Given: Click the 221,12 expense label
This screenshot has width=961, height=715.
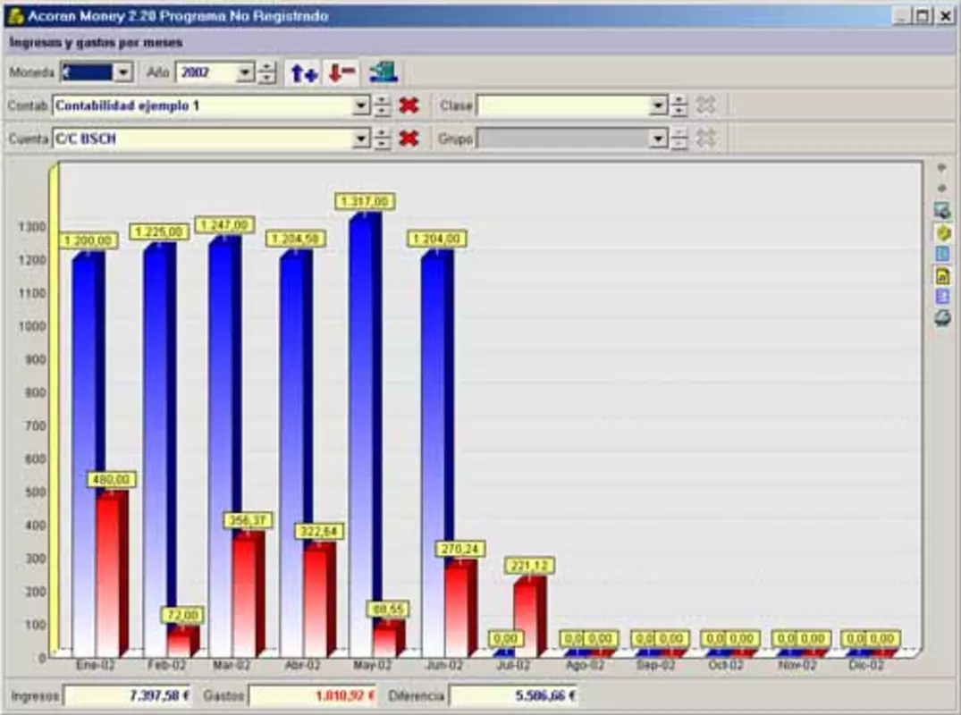Looking at the screenshot, I should [x=530, y=566].
